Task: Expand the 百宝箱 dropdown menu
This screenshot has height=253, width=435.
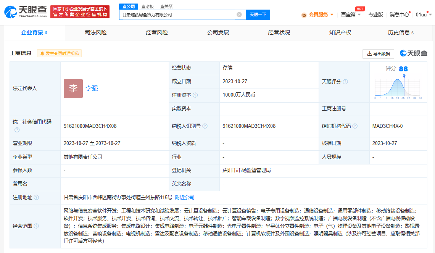Action: 350,15
